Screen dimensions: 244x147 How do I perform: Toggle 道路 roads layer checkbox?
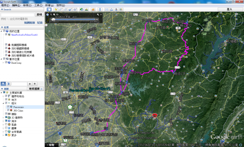click(x=6, y=114)
